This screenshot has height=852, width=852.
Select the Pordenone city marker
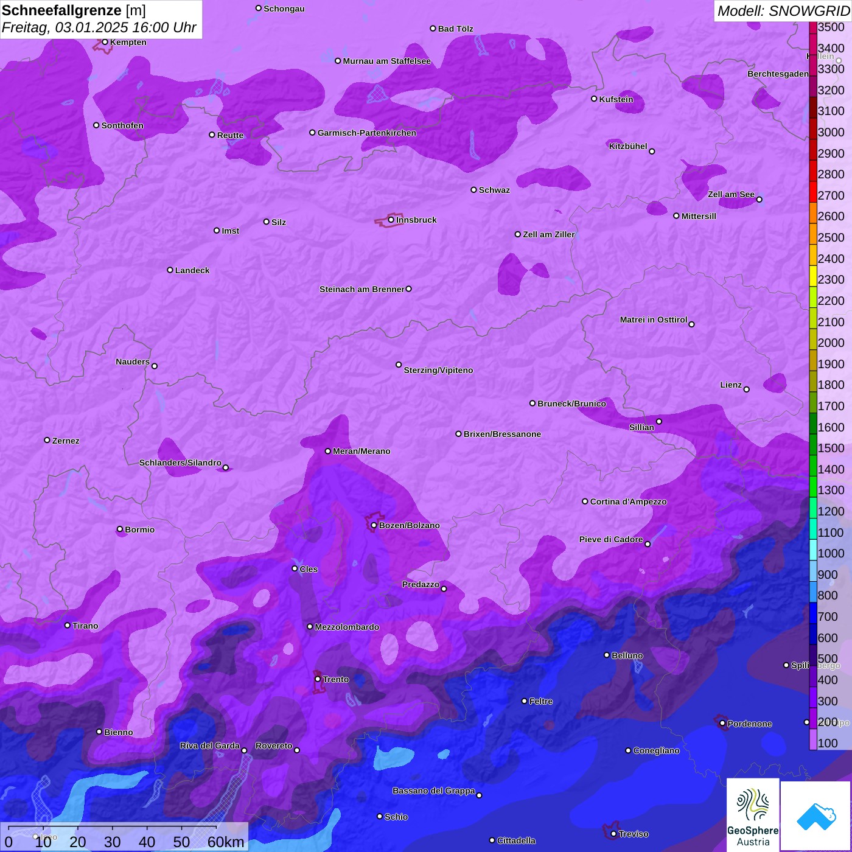click(722, 724)
